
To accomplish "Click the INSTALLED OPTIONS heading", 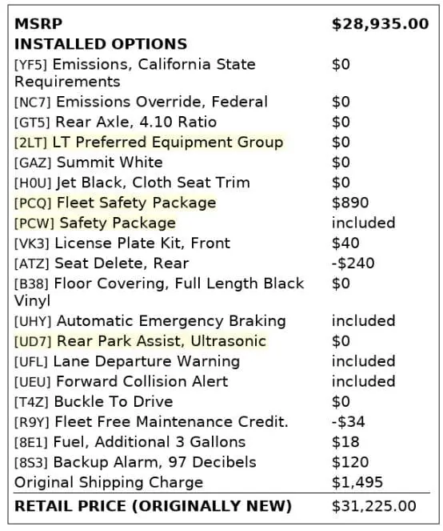I will (x=101, y=44).
